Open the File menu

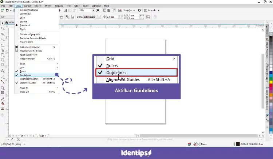(3, 6)
